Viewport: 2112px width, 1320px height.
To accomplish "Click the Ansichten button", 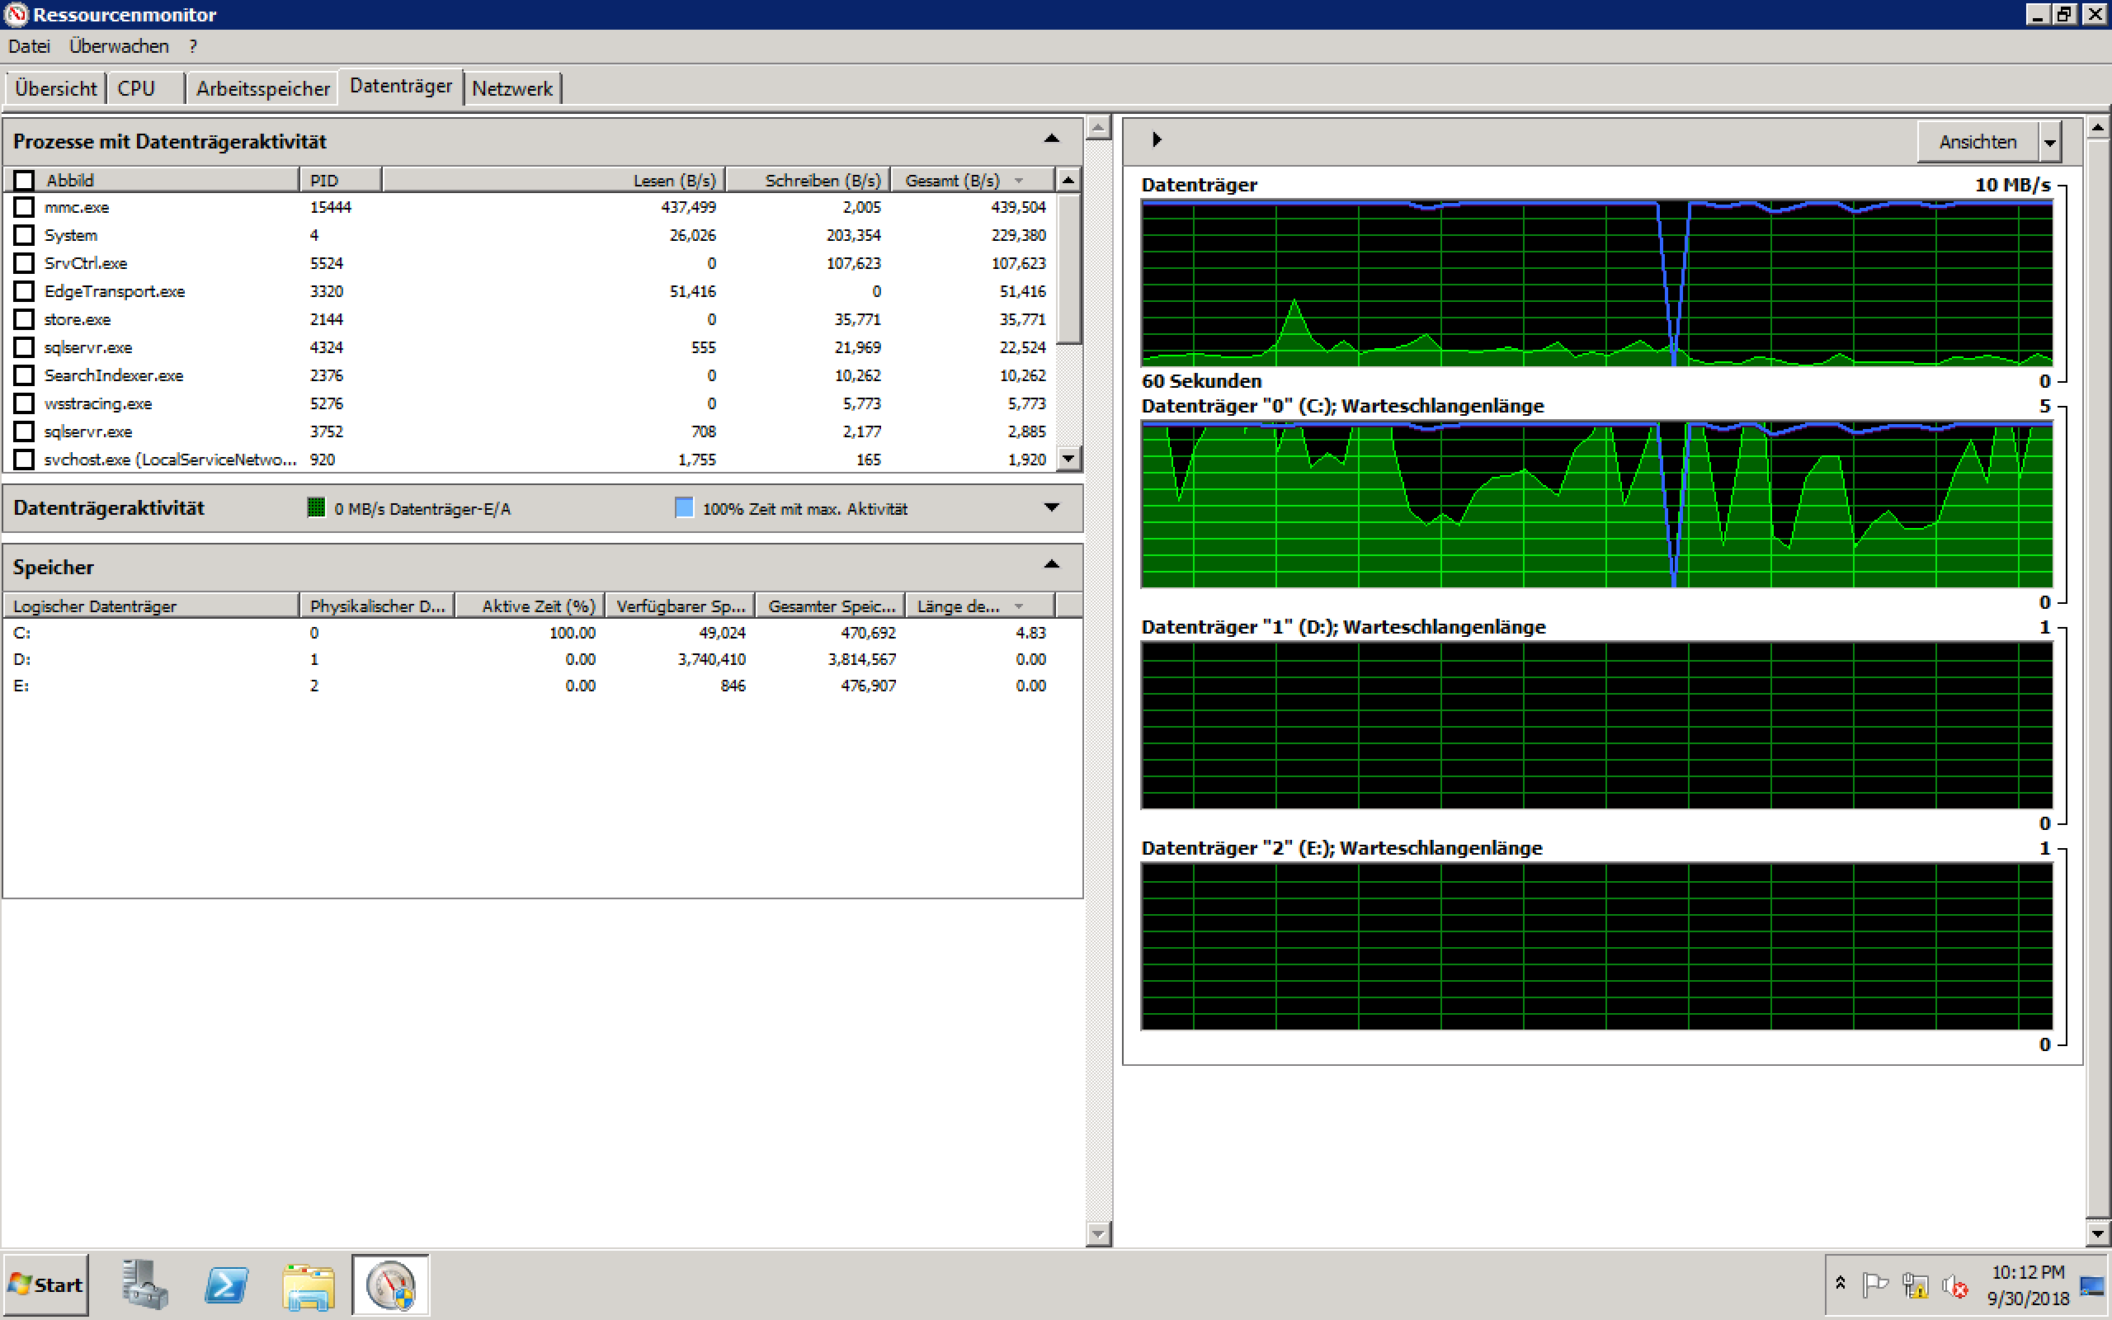I will (1977, 141).
